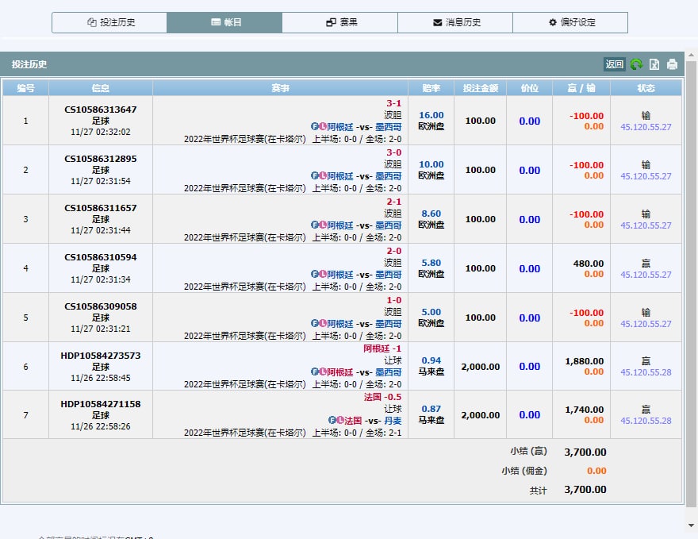The height and width of the screenshot is (539, 698).
Task: Click the printer icon in header
Action: tap(673, 64)
